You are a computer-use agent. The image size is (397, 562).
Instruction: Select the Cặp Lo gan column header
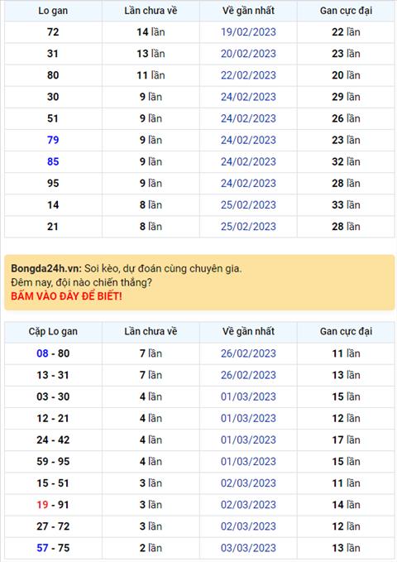[x=53, y=332]
